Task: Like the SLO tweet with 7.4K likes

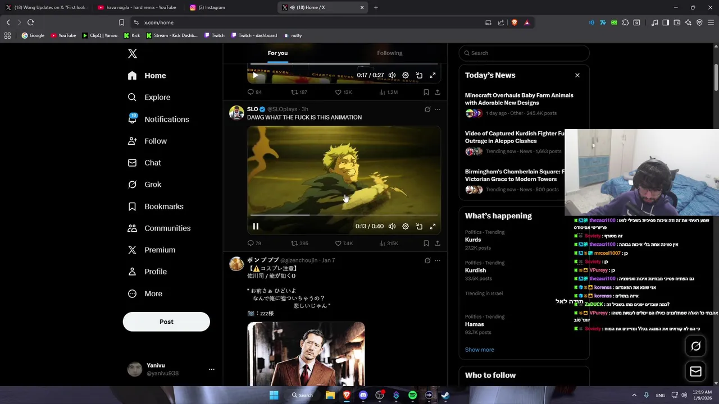Action: tap(344, 243)
